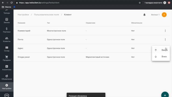Viewport: 172px width, 97px height.
Task: Select the Настройки gear icon
Action: [7, 85]
